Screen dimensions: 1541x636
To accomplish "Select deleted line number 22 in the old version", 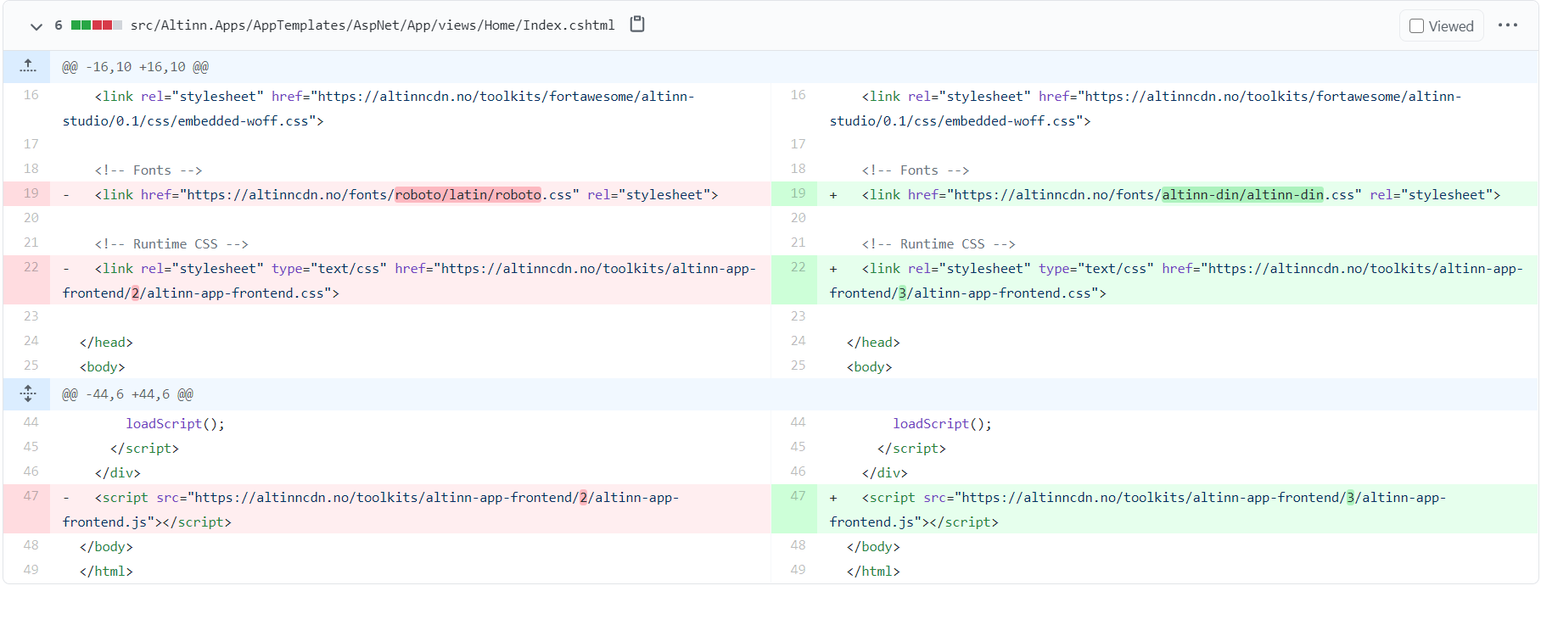I will click(x=31, y=267).
